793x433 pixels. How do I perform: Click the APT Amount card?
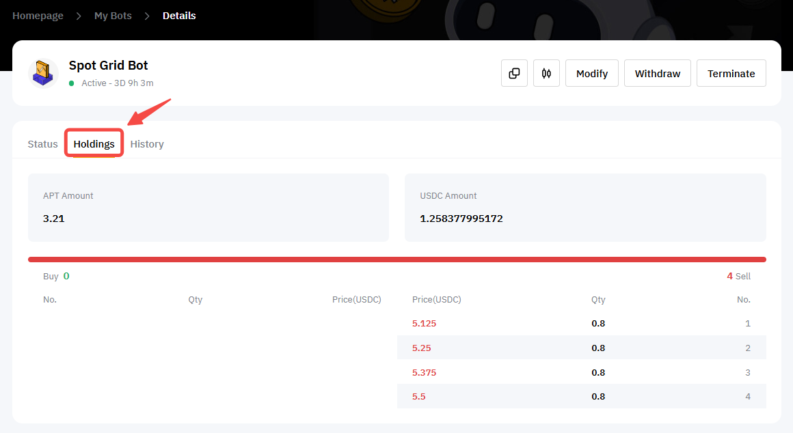[208, 208]
